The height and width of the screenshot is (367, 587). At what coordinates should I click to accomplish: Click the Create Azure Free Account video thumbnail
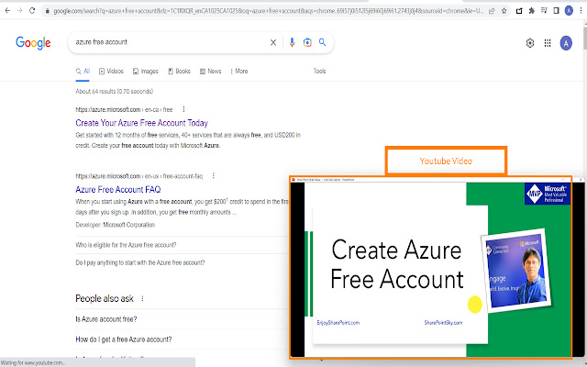(x=431, y=267)
